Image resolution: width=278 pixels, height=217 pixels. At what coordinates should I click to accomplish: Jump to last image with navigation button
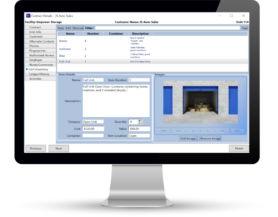coord(237,131)
